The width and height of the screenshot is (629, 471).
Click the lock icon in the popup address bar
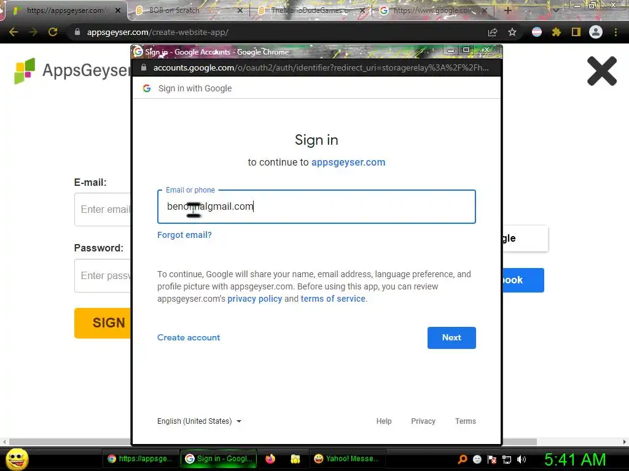point(144,67)
